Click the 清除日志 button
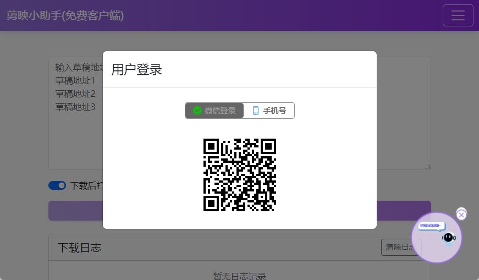 click(x=401, y=247)
